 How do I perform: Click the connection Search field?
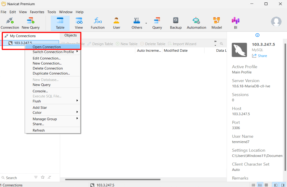pyautogui.click(x=16, y=178)
